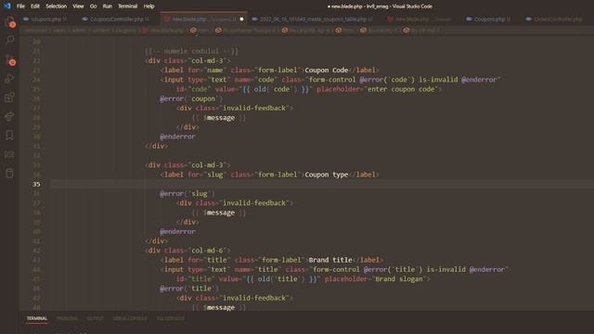The width and height of the screenshot is (594, 334).
Task: Open the Extensions view
Action: pyautogui.click(x=9, y=97)
